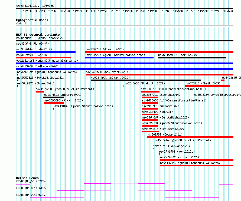Open nsv5898698 (Almarri2020) variant
The width and height of the screenshot is (241, 201).
click(63, 100)
